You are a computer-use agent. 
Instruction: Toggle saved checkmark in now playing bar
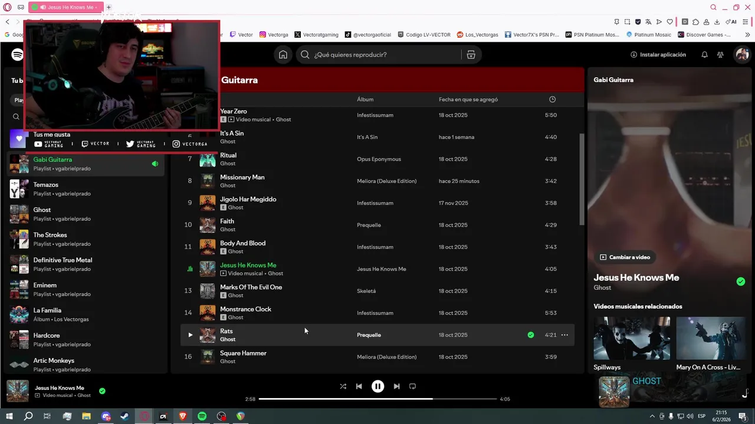click(102, 391)
